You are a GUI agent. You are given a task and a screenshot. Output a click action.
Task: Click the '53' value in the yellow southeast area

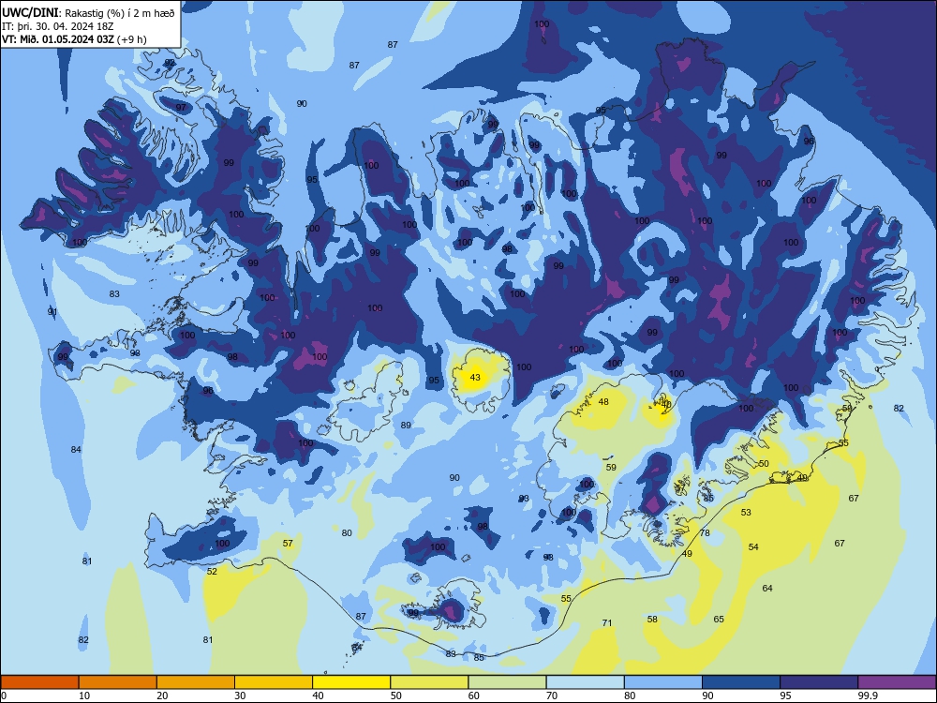pyautogui.click(x=746, y=513)
